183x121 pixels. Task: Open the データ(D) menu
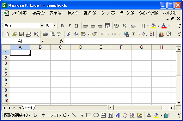click(127, 13)
